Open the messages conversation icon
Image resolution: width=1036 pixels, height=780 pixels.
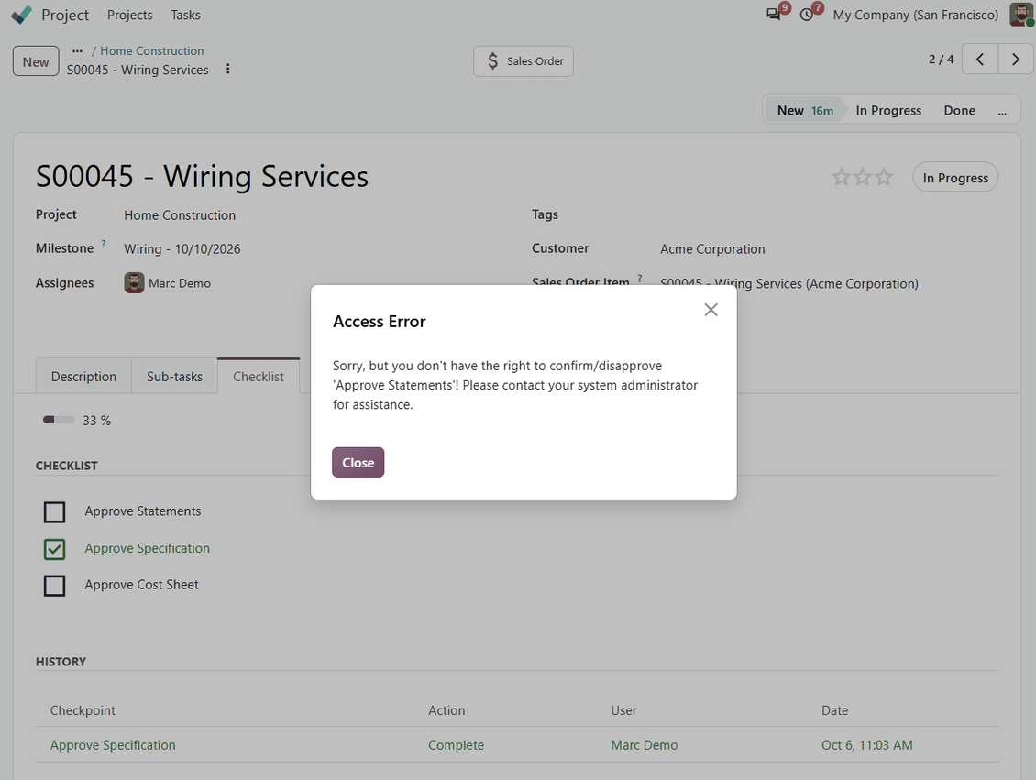pyautogui.click(x=773, y=15)
